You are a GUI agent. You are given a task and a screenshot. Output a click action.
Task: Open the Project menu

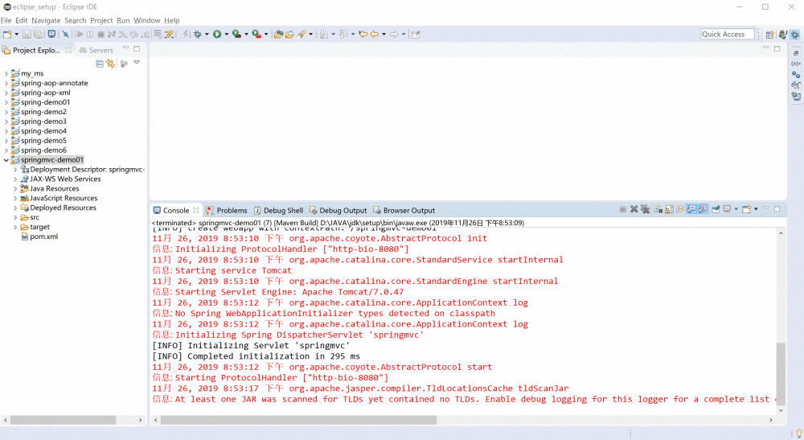[101, 21]
